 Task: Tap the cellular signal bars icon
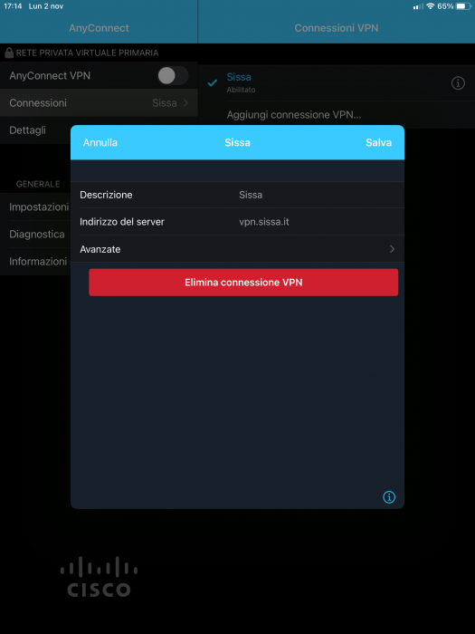pyautogui.click(x=418, y=6)
